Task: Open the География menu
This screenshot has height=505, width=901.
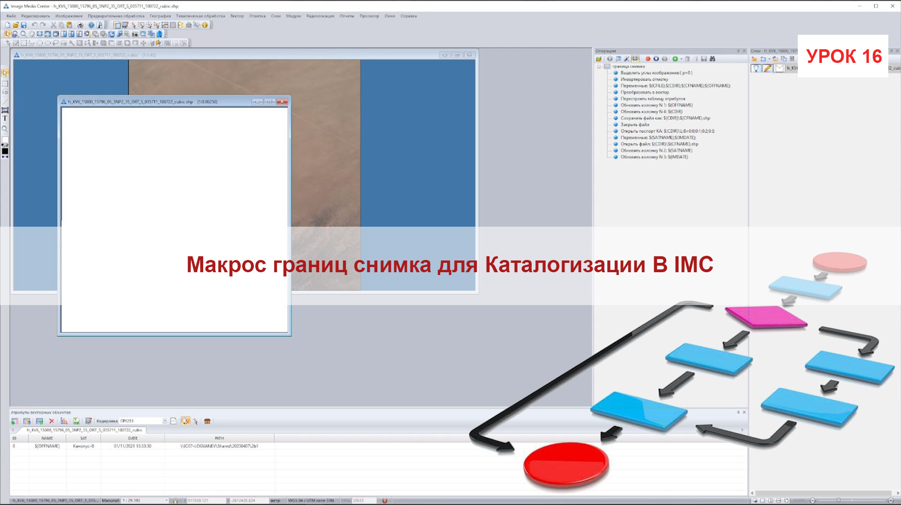Action: point(160,16)
